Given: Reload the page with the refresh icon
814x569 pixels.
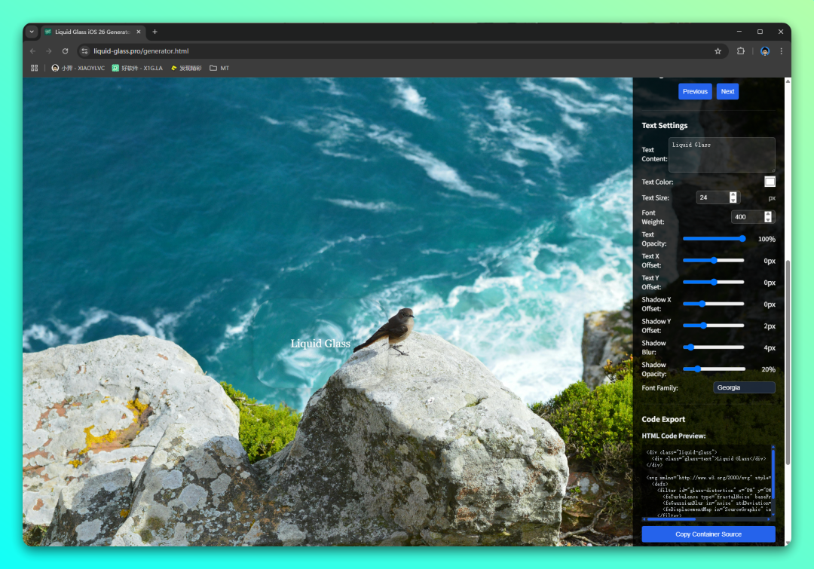Looking at the screenshot, I should 65,51.
